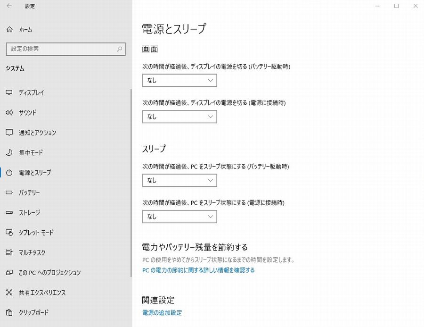The height and width of the screenshot is (327, 424).
Task: Click the Display (ディスプレイ) monitor icon
Action: [x=9, y=93]
